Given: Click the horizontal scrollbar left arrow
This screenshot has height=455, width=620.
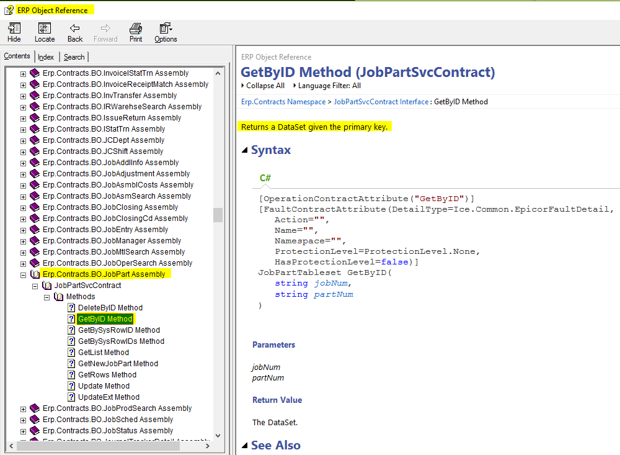Looking at the screenshot, I should (11, 446).
